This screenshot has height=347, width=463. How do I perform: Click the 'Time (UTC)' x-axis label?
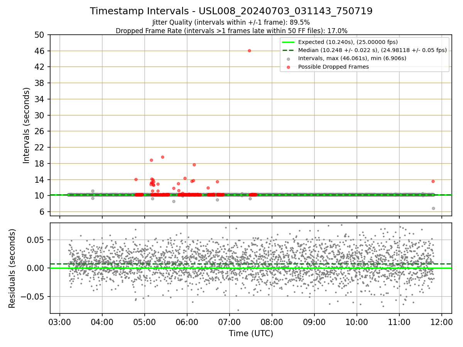tap(251, 334)
